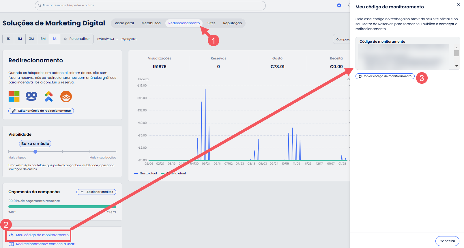The width and height of the screenshot is (464, 248).
Task: Click the Visibilidade slider handle
Action: [x=35, y=152]
